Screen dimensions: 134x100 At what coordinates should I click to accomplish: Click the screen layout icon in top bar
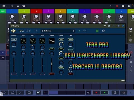129,6
